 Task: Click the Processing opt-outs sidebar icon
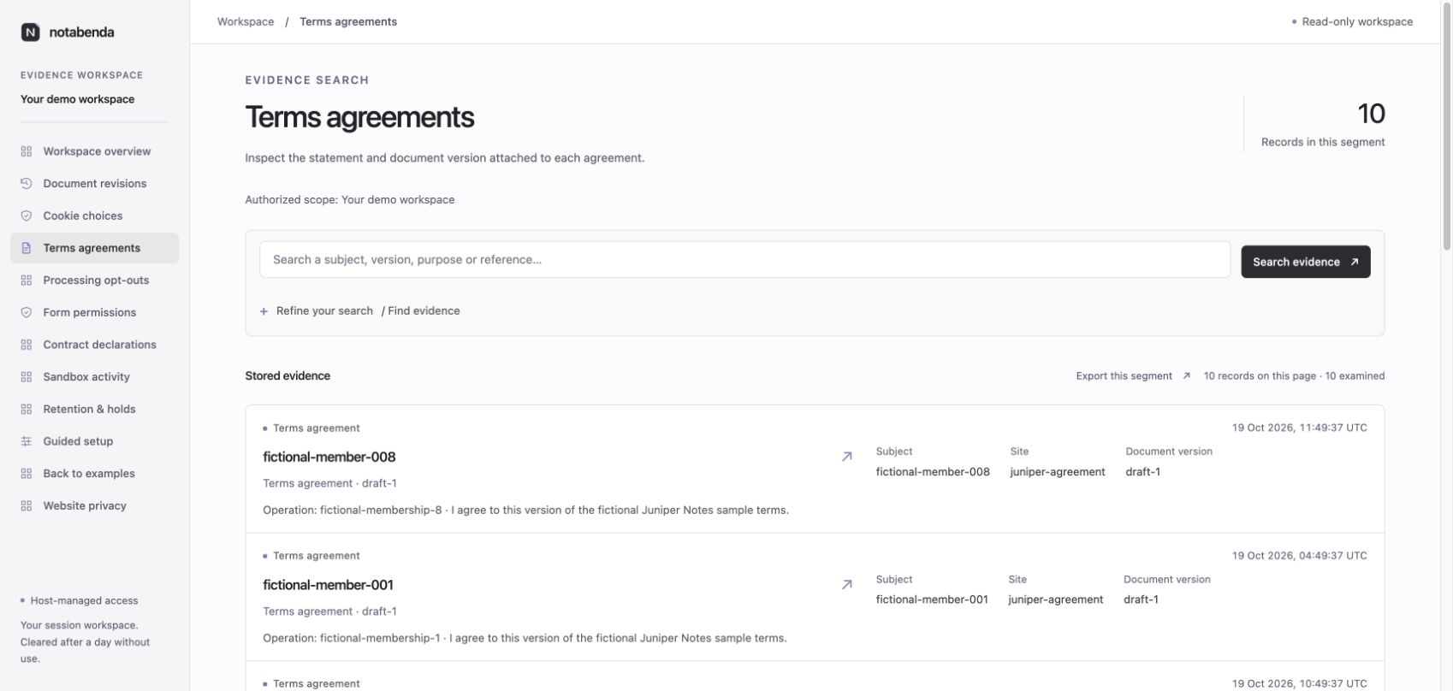coord(26,281)
